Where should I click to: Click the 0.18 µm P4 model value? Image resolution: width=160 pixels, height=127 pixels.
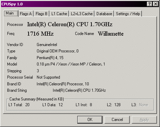[71, 64]
